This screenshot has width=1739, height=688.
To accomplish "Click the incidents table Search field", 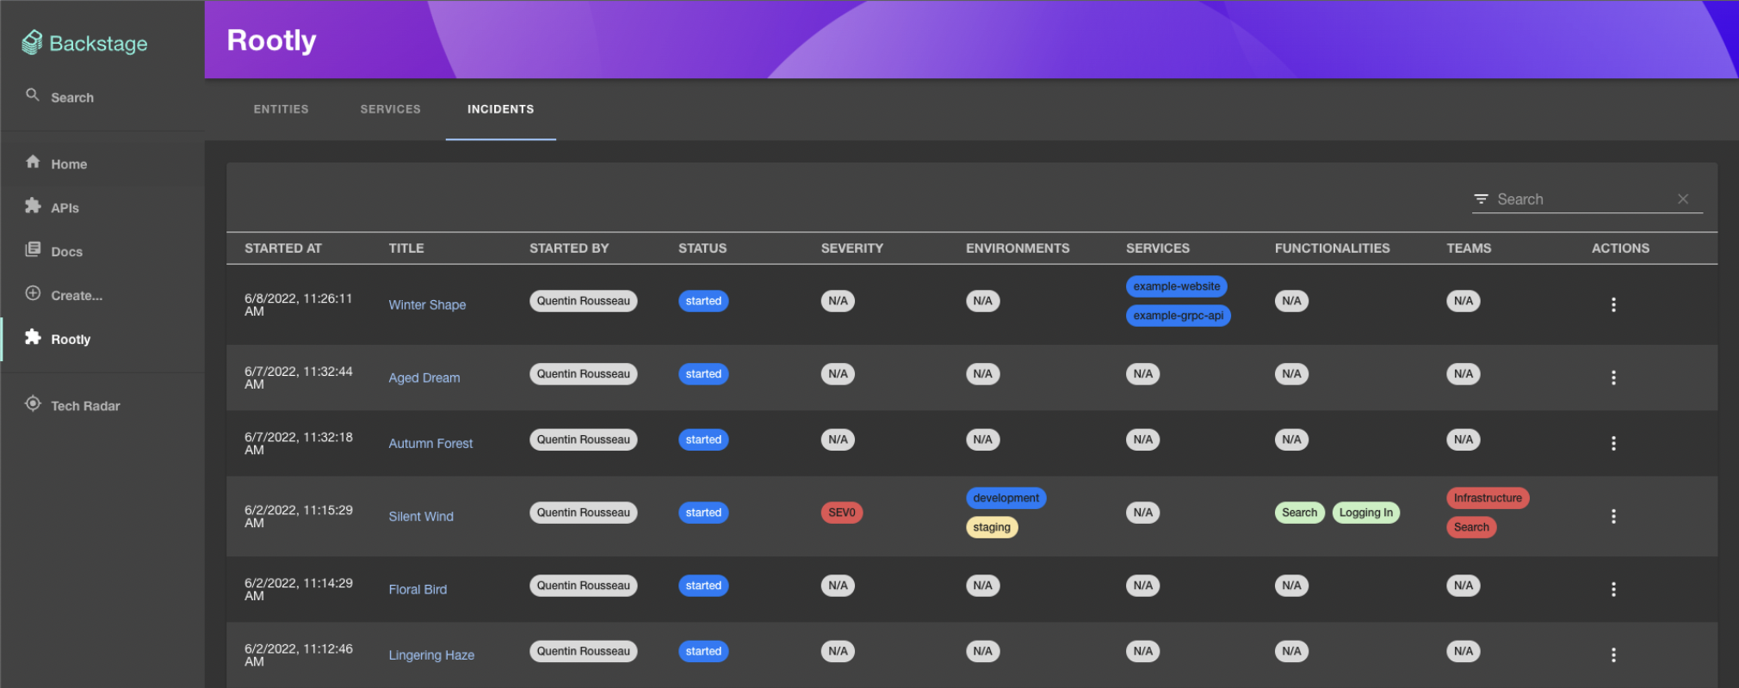I will tap(1584, 200).
